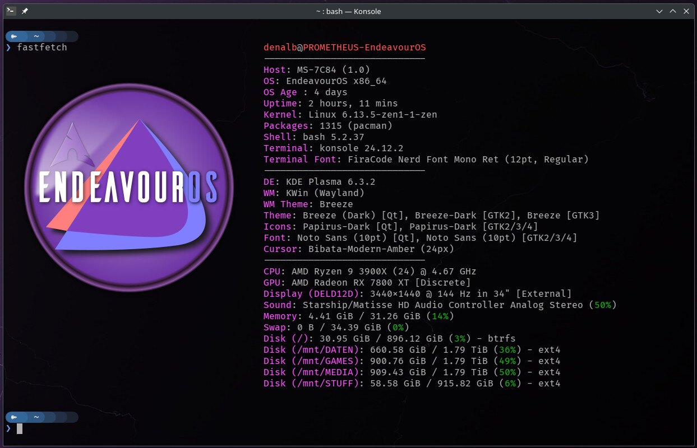This screenshot has width=697, height=448.
Task: Open the Konsole window menu icon
Action: click(11, 11)
